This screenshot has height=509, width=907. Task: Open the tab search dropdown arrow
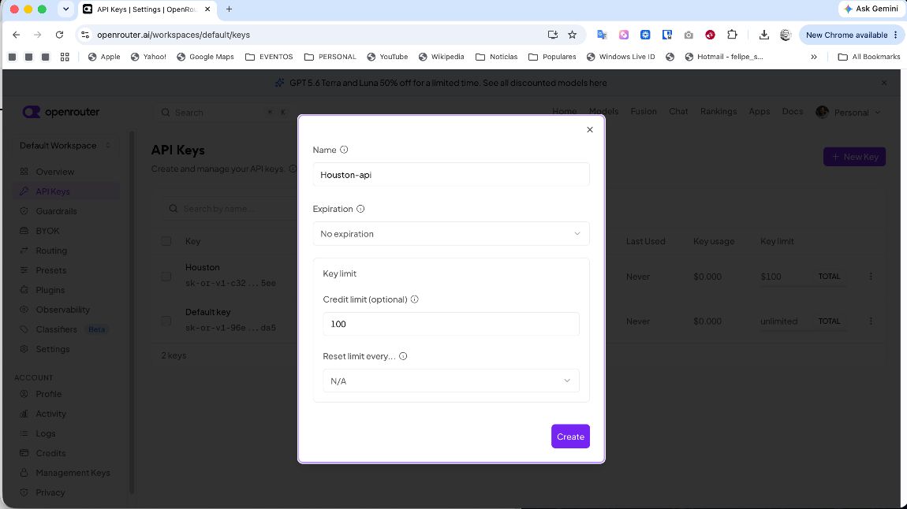pos(65,9)
